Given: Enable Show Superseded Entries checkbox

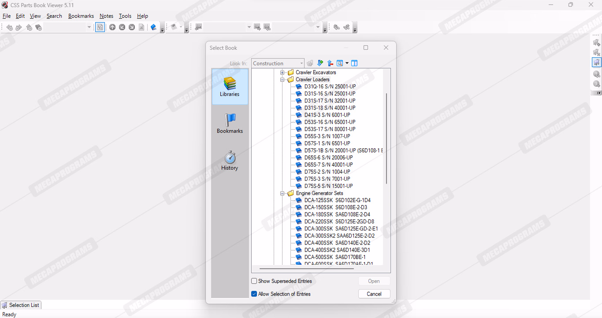Looking at the screenshot, I should coord(254,281).
